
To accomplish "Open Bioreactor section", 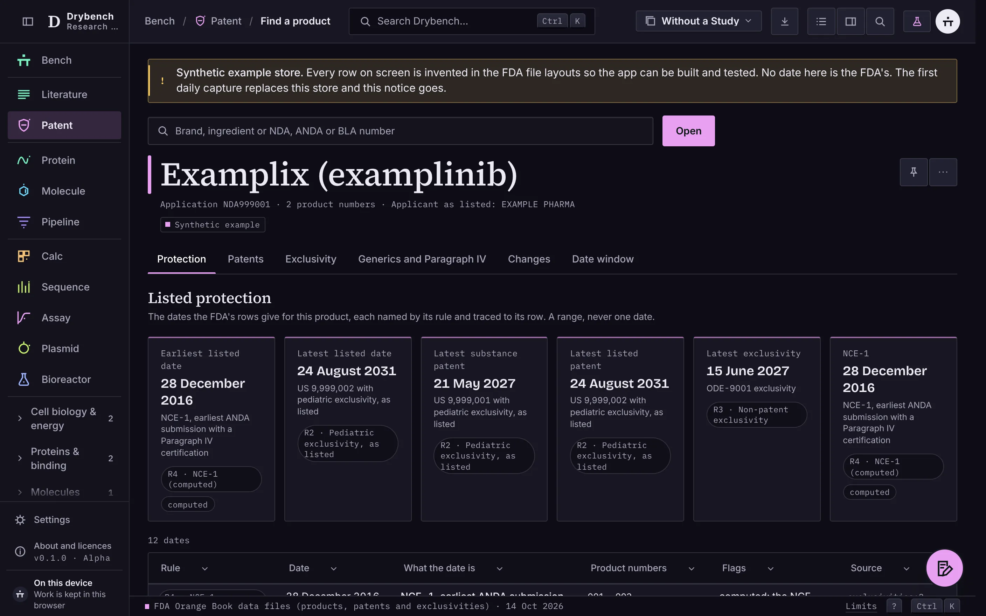I will (x=64, y=379).
